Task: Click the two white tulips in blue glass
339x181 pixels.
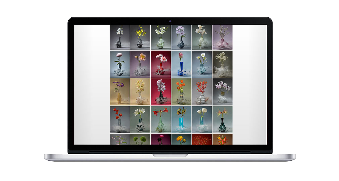Action: pyautogui.click(x=202, y=119)
